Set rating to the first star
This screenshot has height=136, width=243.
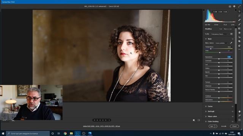click(95, 120)
